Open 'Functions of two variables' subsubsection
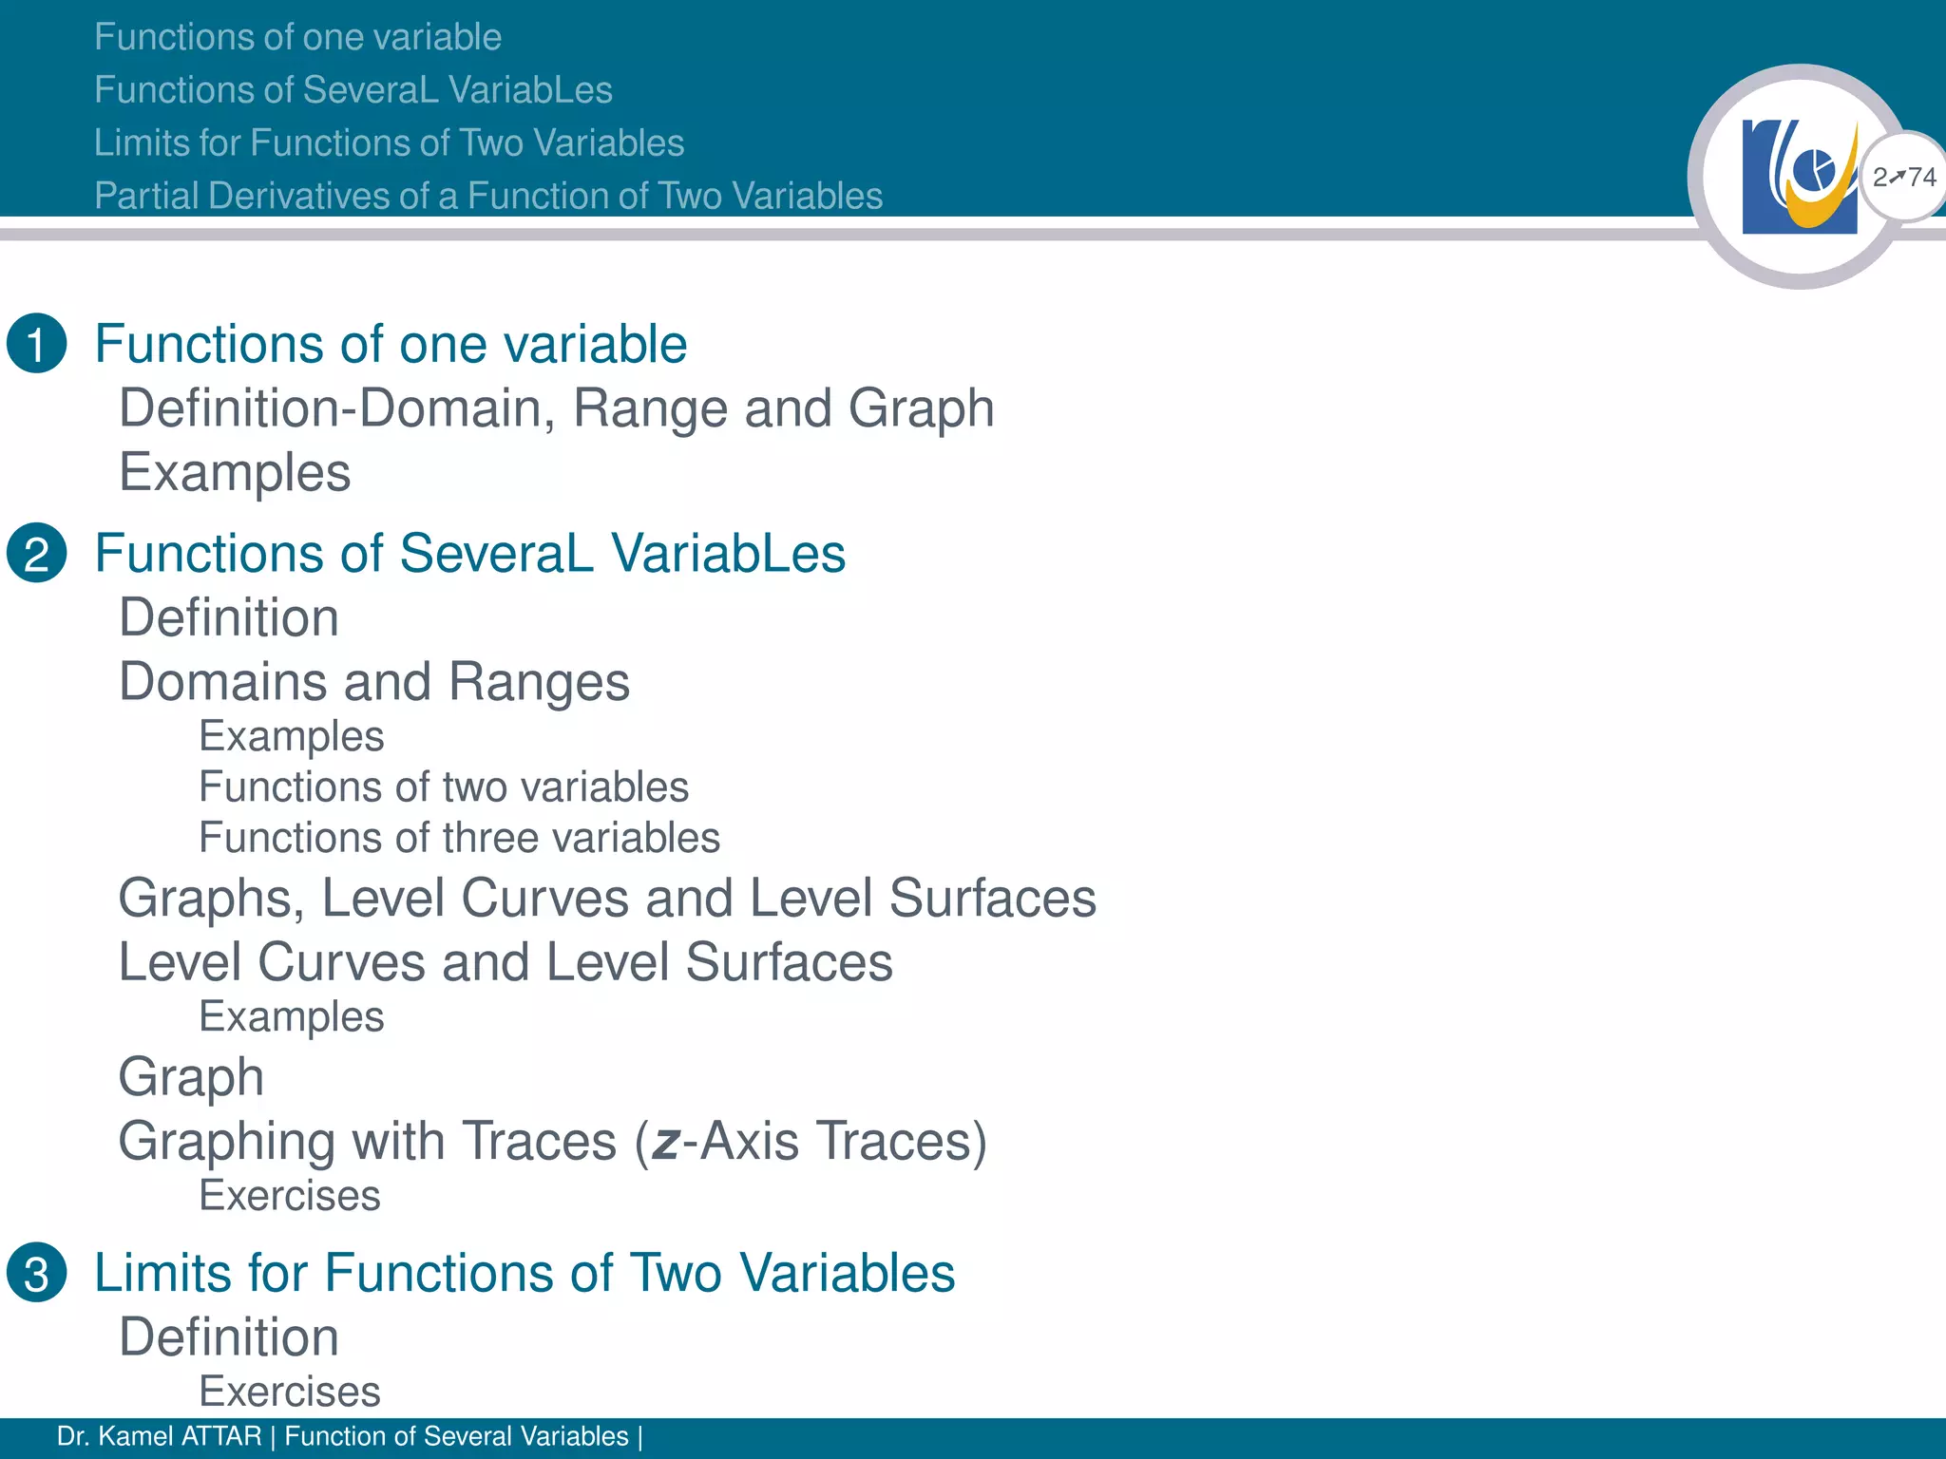The width and height of the screenshot is (1946, 1459). 444,786
